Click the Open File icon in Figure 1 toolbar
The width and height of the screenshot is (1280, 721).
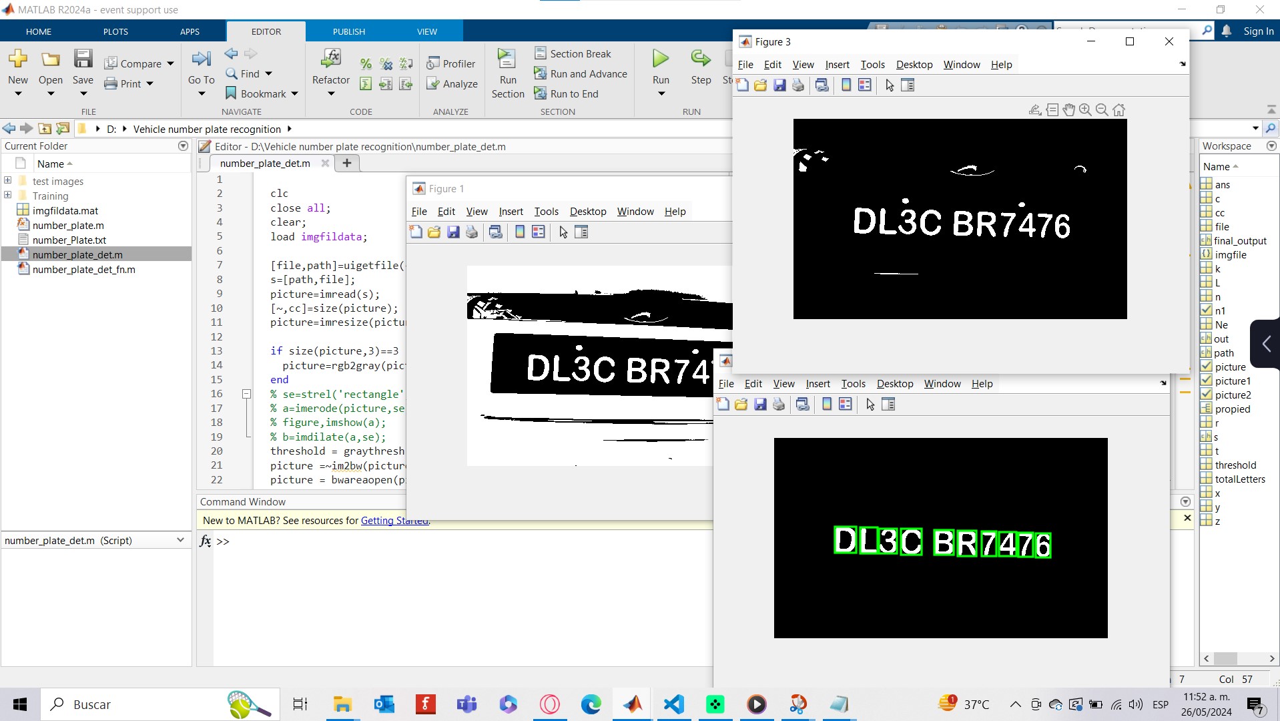(434, 232)
